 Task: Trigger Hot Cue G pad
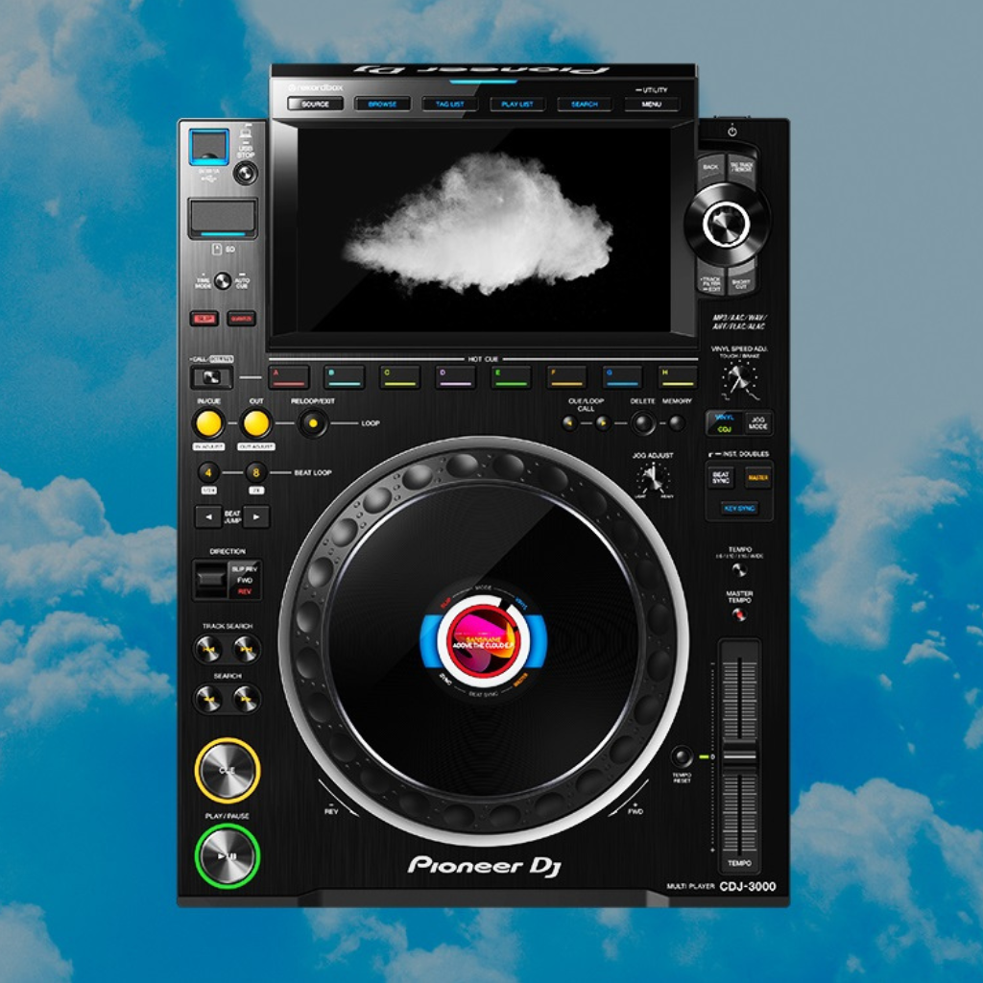tap(622, 376)
